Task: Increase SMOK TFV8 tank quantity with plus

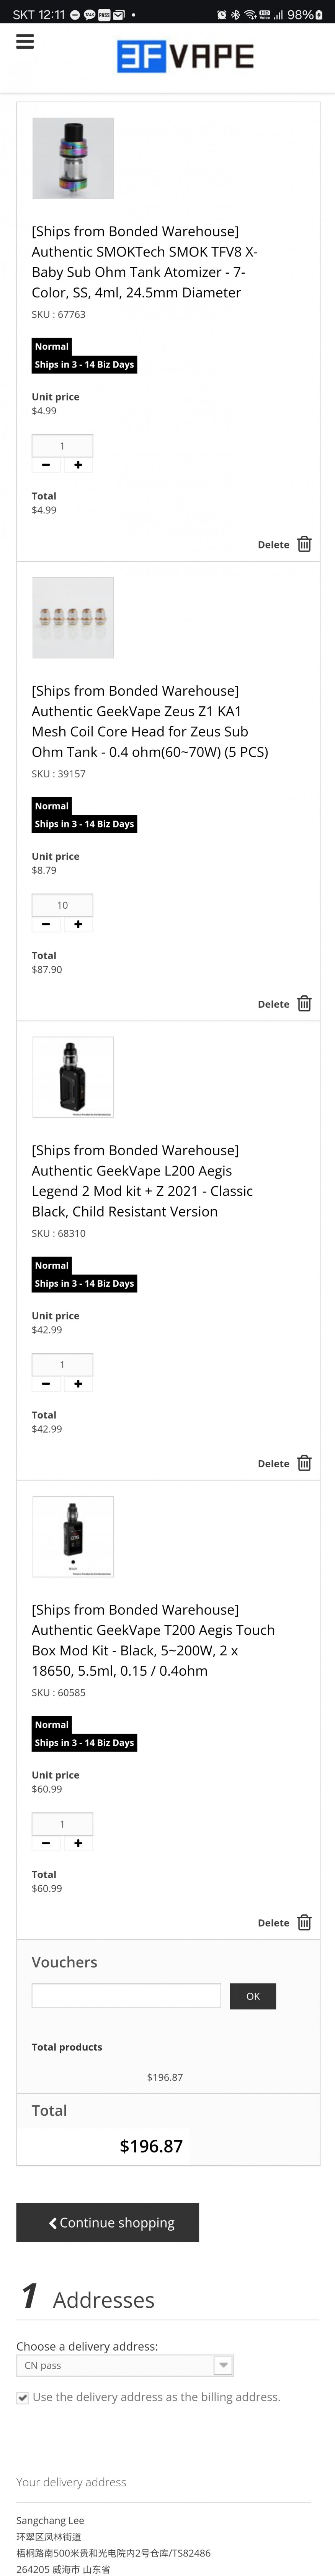Action: click(x=78, y=465)
